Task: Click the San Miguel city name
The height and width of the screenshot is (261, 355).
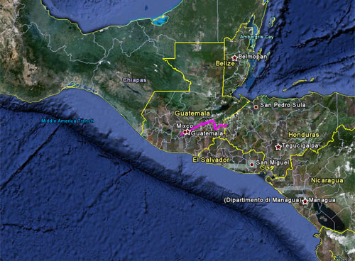Action: tap(273, 162)
